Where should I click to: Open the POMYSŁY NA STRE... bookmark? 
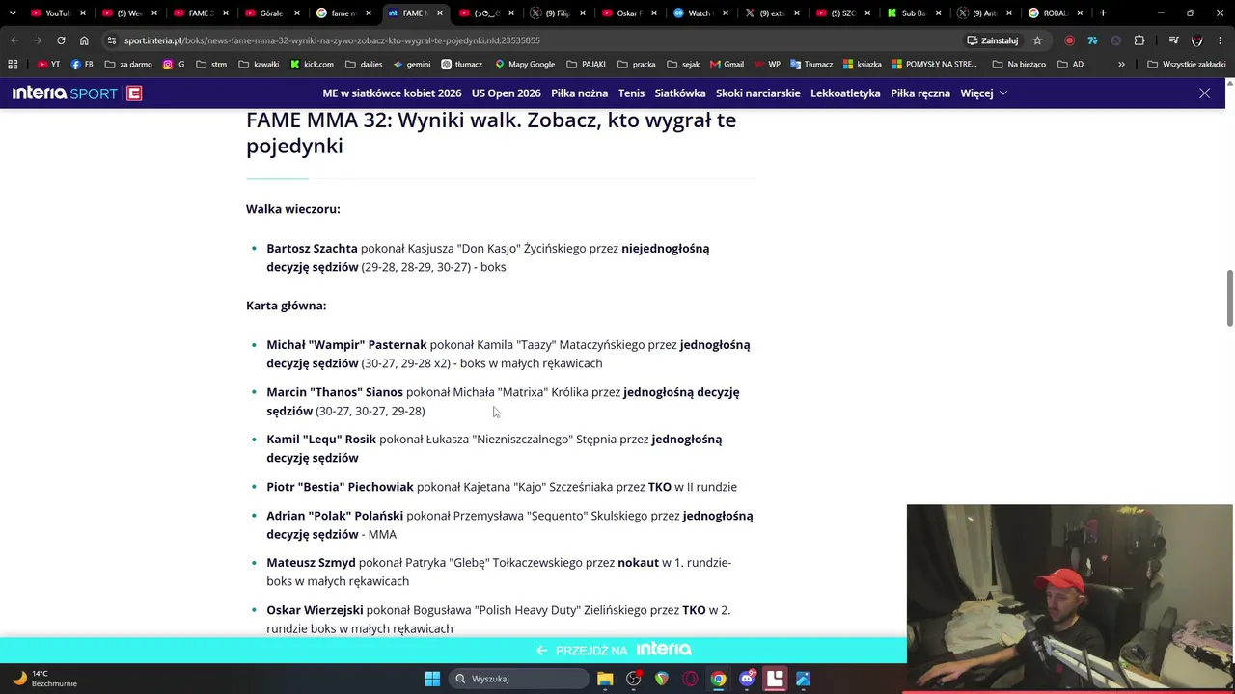point(935,65)
